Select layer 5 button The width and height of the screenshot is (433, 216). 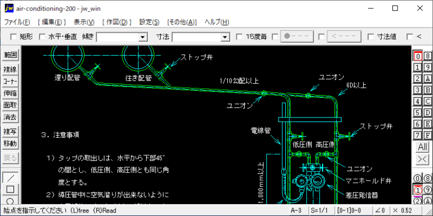click(x=418, y=112)
